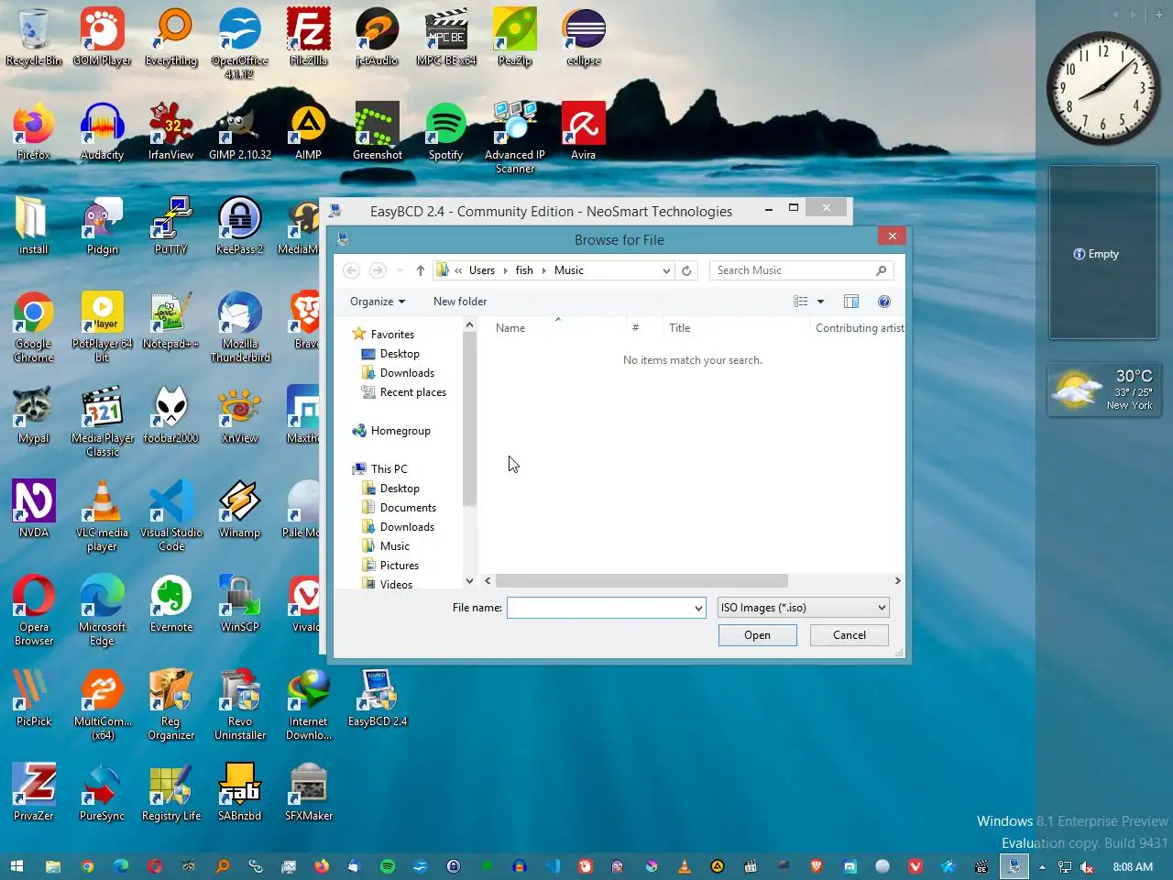Select Recent places in navigation pane
This screenshot has height=880, width=1173.
click(x=412, y=392)
